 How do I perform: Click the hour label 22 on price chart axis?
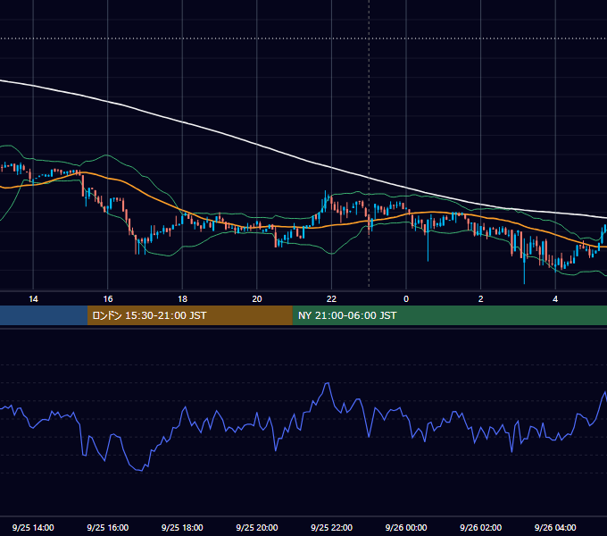tap(331, 299)
